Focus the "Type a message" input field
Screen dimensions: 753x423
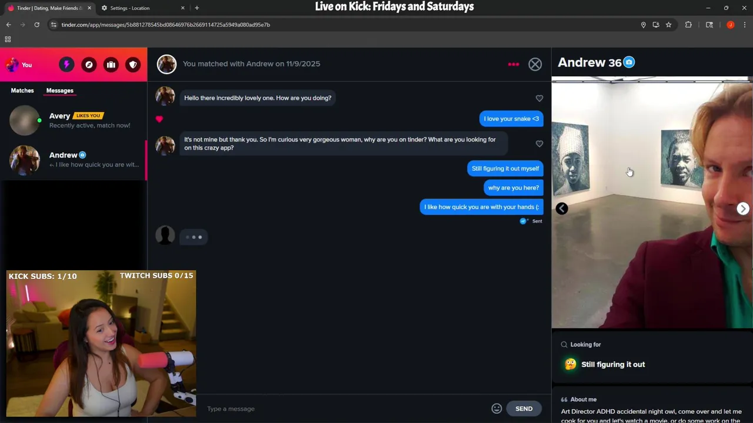click(x=347, y=408)
